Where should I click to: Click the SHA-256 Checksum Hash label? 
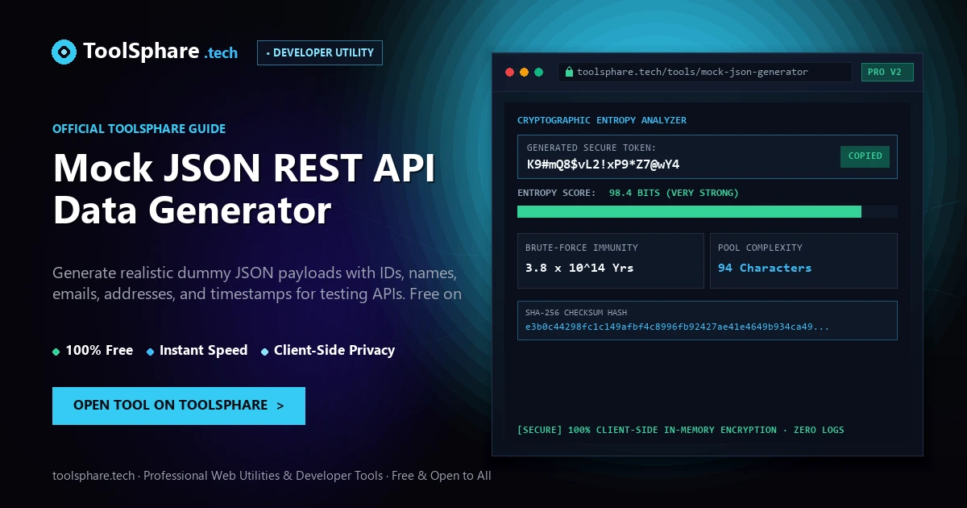pos(576,312)
